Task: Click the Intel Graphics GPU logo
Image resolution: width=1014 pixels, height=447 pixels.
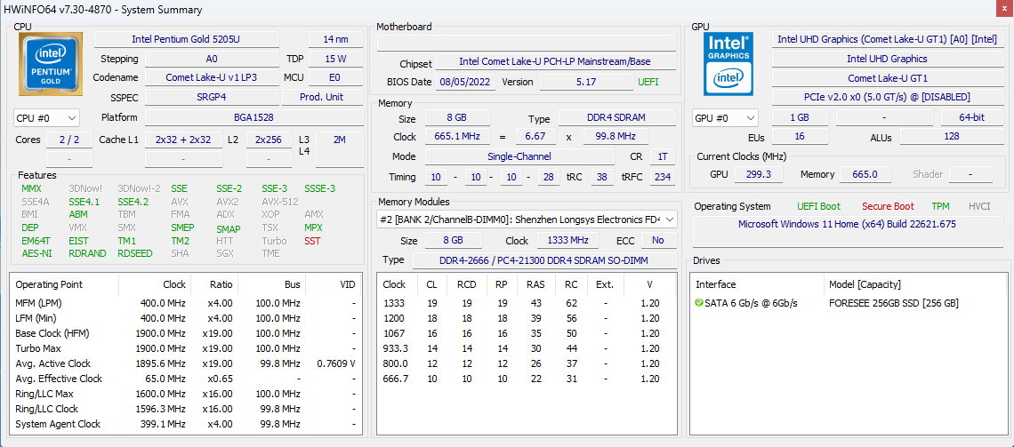Action: point(728,64)
